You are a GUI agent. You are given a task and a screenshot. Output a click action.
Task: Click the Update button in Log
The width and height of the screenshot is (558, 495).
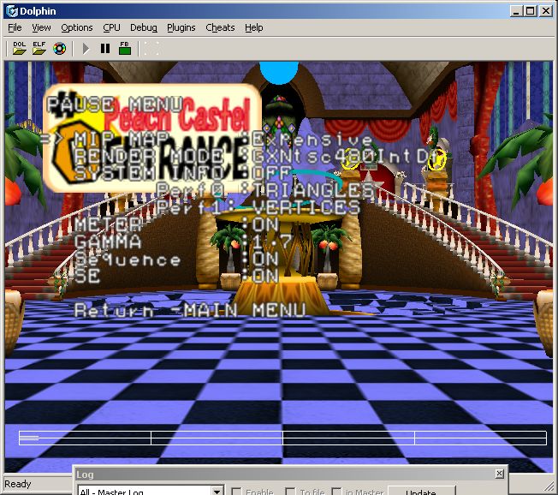coord(421,492)
